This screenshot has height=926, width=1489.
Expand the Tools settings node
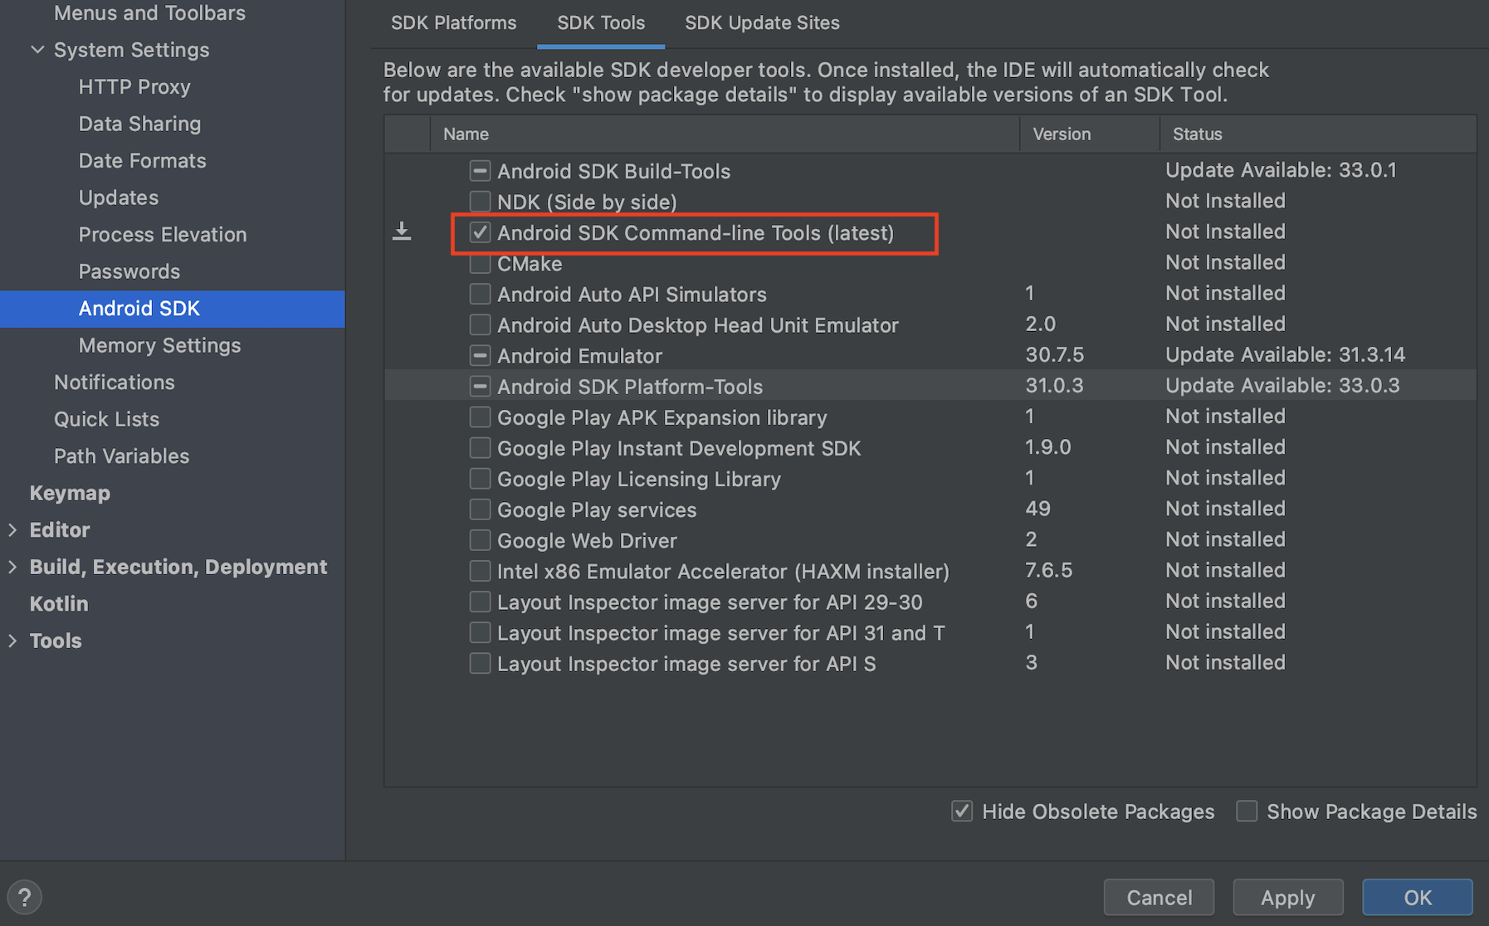12,641
